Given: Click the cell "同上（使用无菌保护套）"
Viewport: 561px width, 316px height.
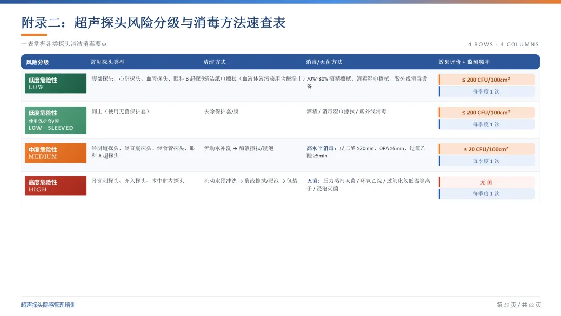Looking at the screenshot, I should point(121,111).
